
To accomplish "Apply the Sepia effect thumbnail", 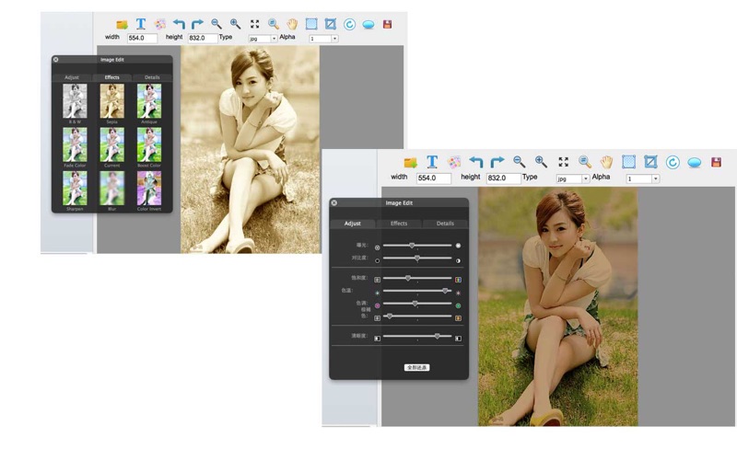I will tap(111, 101).
